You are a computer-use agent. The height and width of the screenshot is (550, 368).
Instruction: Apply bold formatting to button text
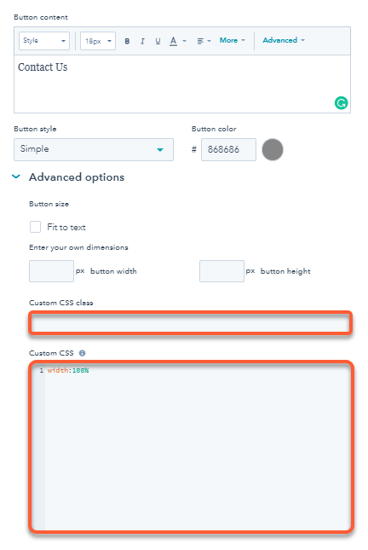(x=127, y=41)
